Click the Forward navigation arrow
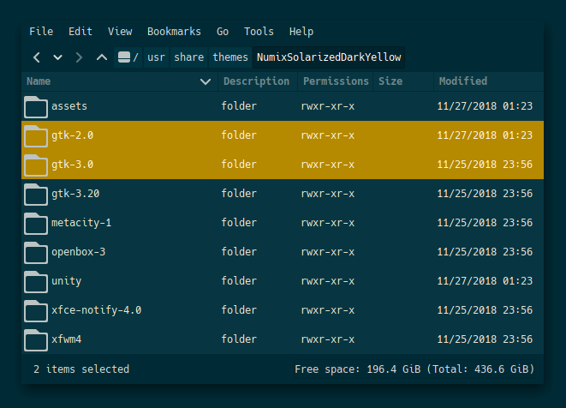The height and width of the screenshot is (408, 566). (x=80, y=57)
